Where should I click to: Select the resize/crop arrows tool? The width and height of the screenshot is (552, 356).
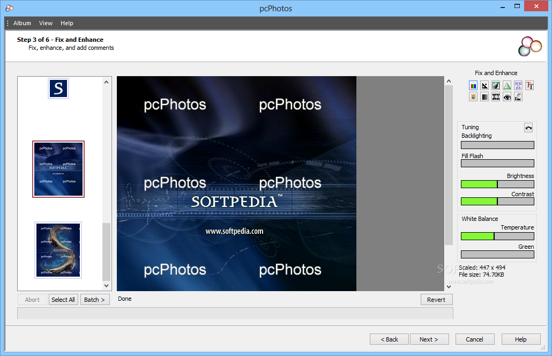484,86
